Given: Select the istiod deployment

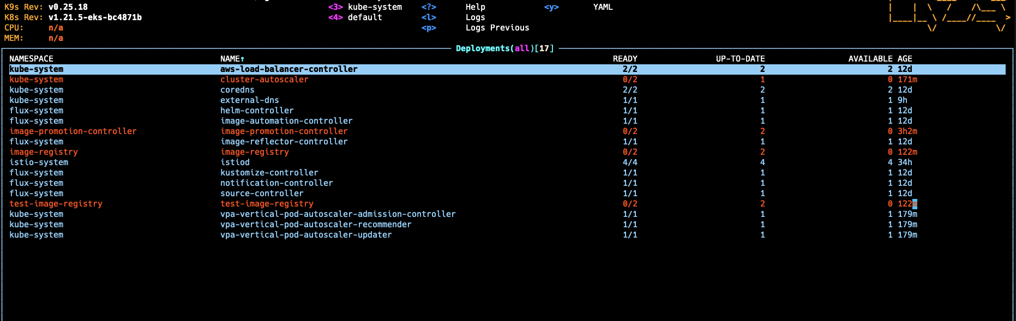Looking at the screenshot, I should coord(235,162).
